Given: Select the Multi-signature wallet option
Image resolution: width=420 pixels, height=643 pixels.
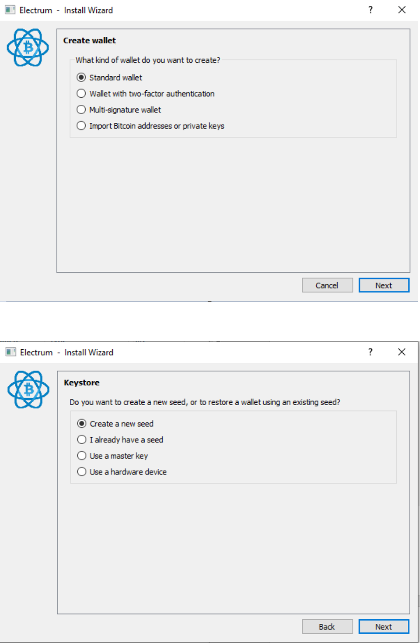Looking at the screenshot, I should (81, 109).
